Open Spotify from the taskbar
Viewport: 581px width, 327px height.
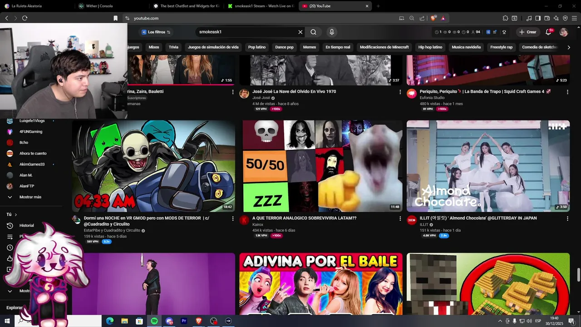coord(154,321)
